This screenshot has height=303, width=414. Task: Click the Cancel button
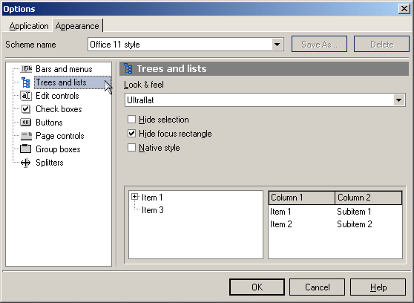pos(317,287)
